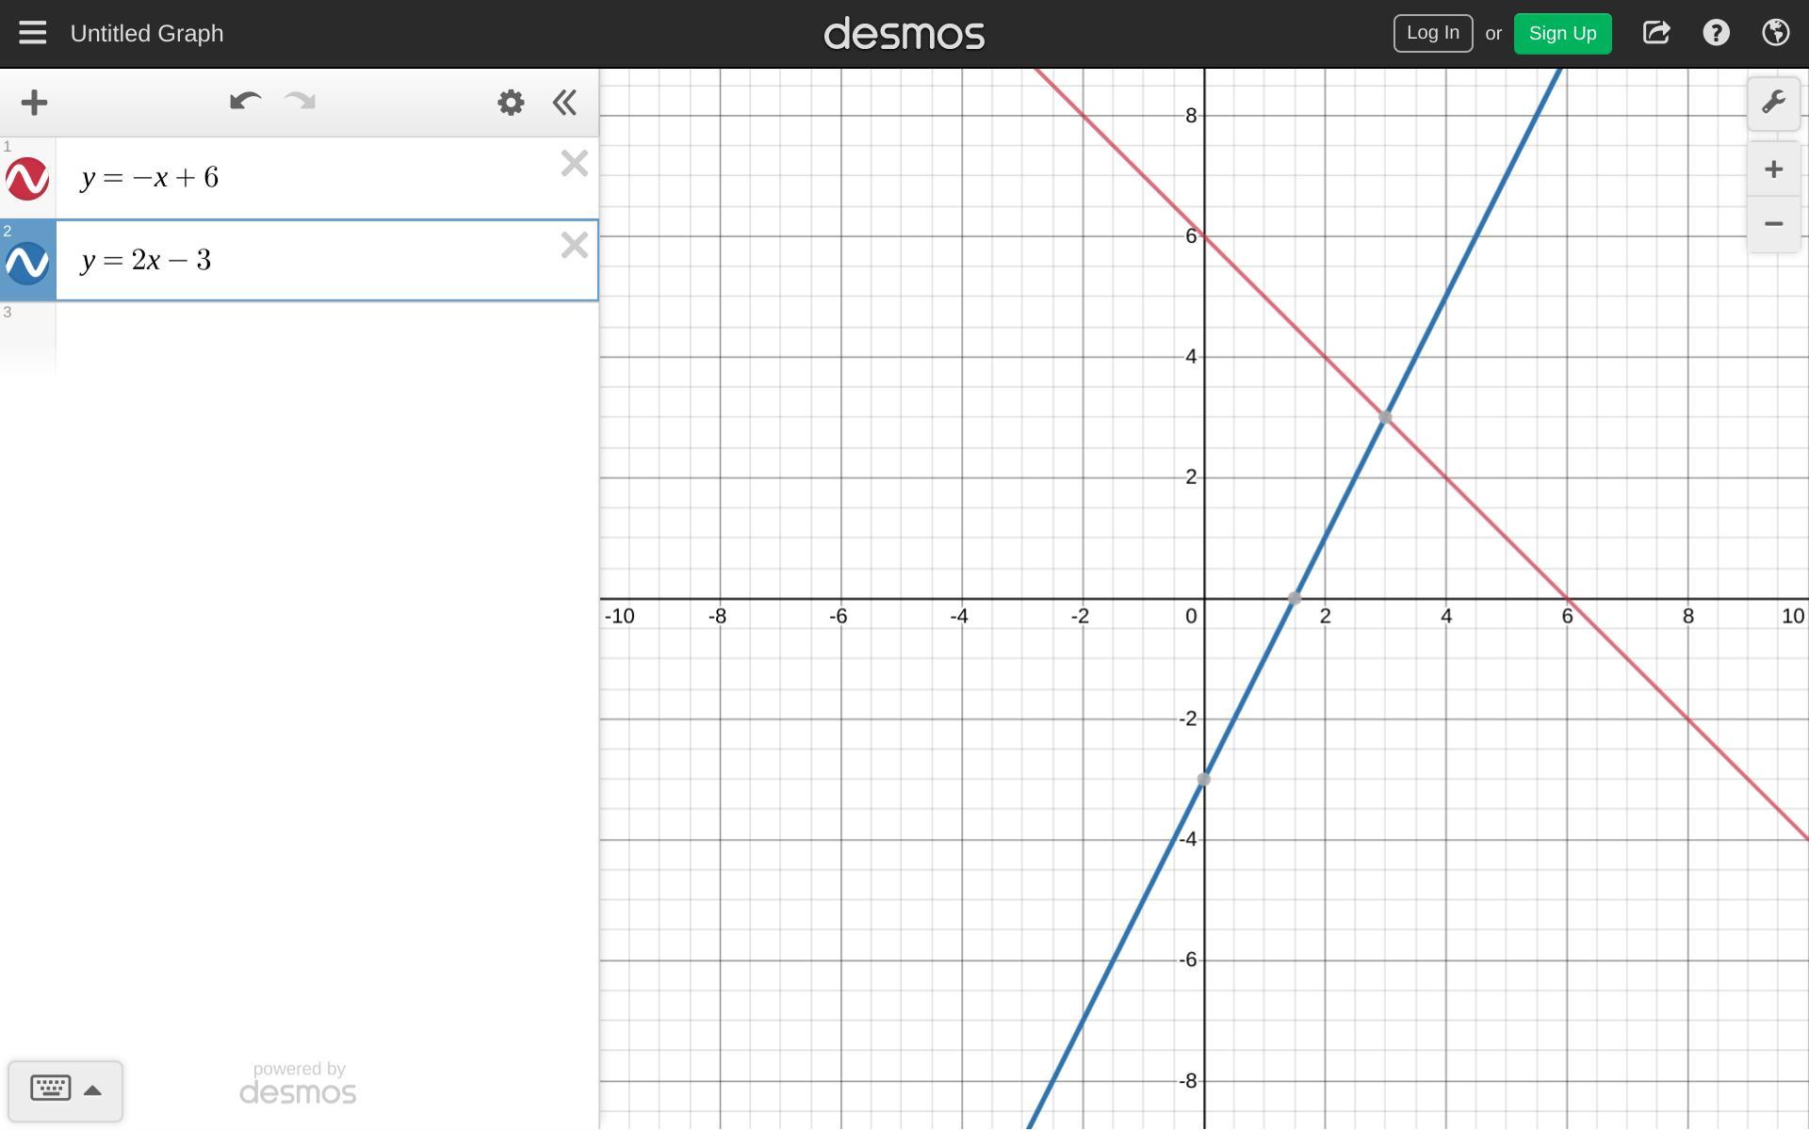Open language globe menu
This screenshot has height=1130, width=1809.
click(1775, 33)
